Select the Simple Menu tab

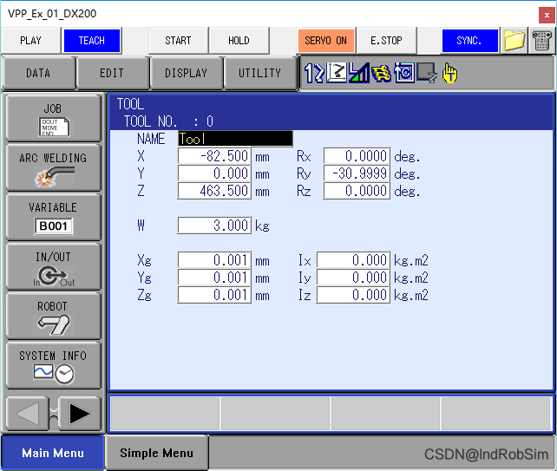157,453
